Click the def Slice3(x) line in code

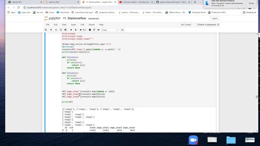point(70,73)
